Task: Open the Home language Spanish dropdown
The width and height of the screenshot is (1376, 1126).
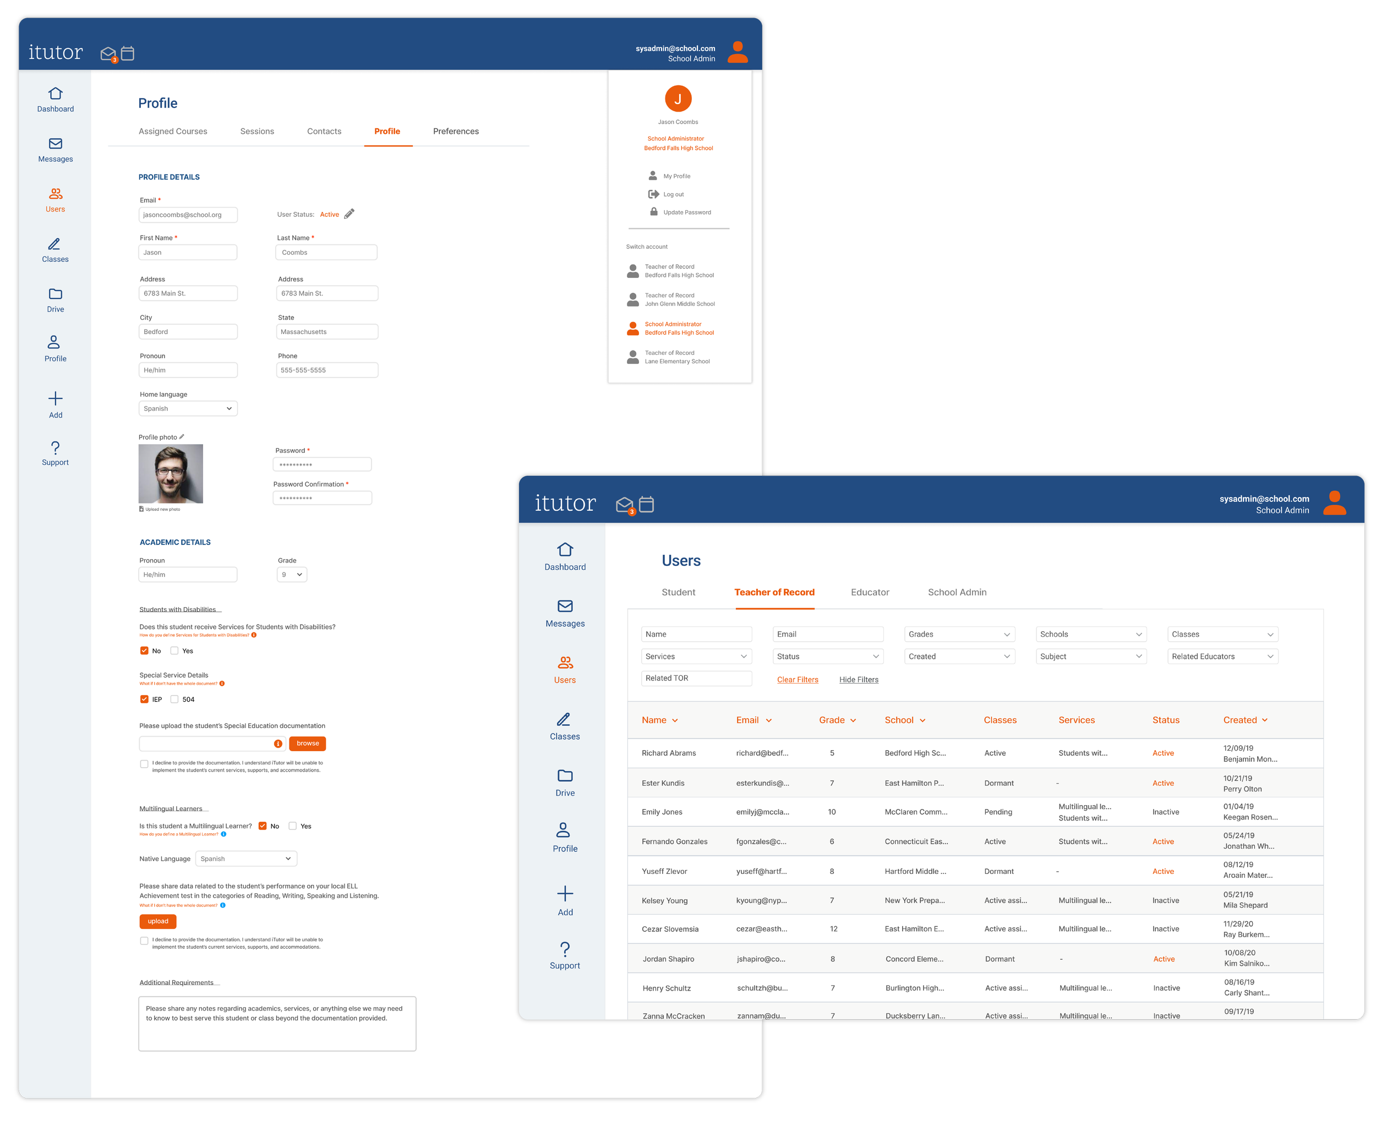Action: coord(188,408)
